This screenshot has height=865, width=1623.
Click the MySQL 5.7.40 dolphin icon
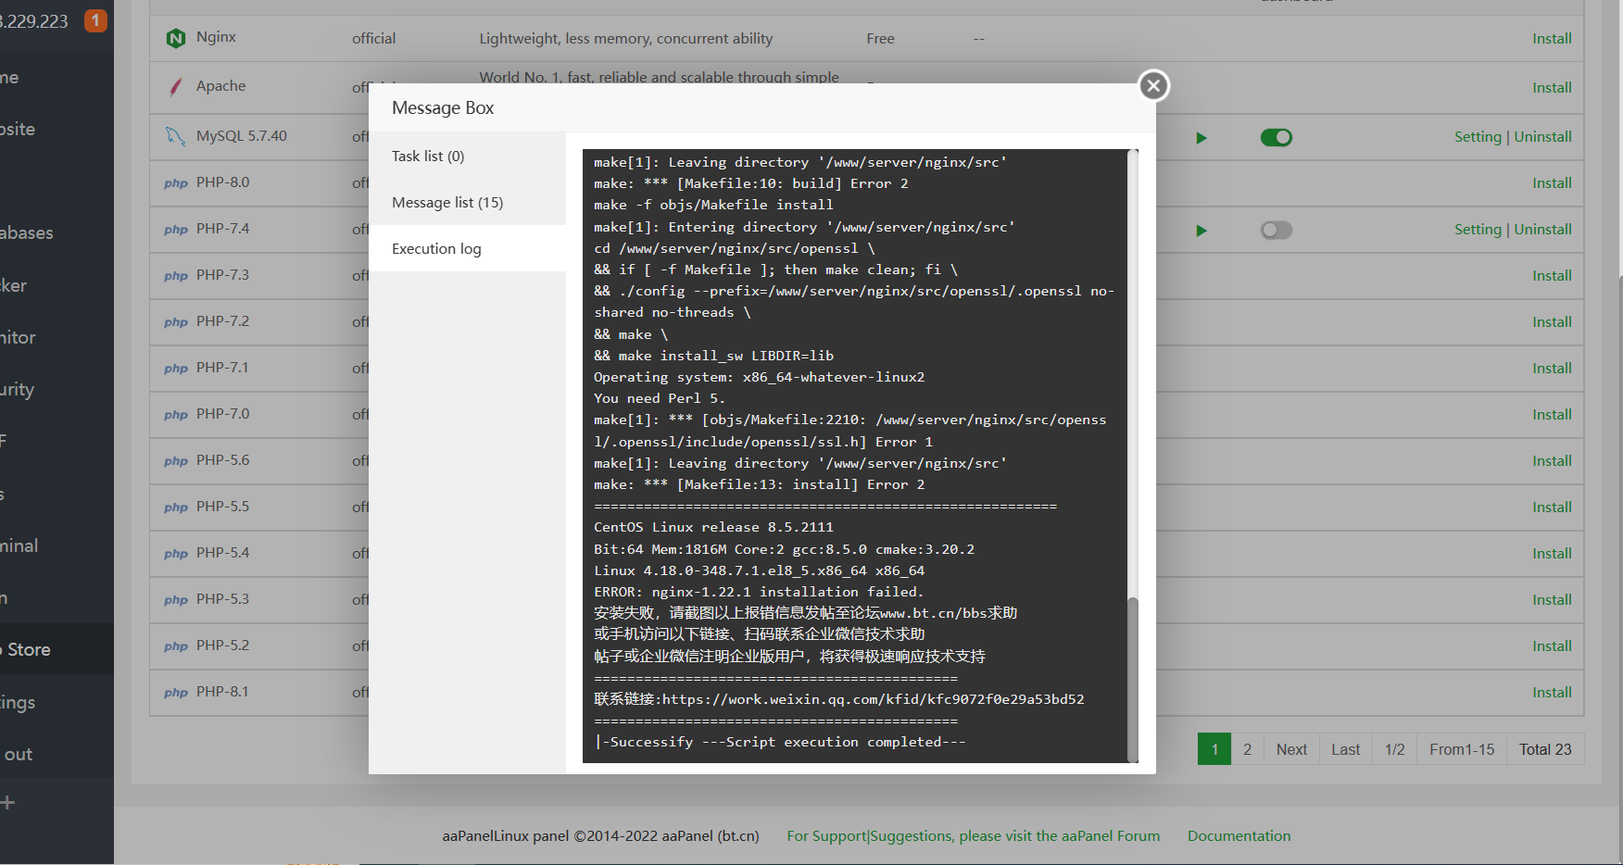click(x=175, y=136)
